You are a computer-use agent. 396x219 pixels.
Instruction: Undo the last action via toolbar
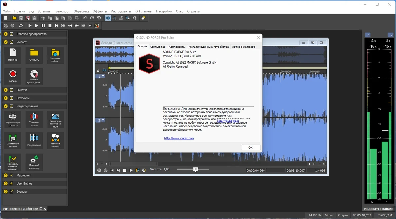pyautogui.click(x=85, y=18)
